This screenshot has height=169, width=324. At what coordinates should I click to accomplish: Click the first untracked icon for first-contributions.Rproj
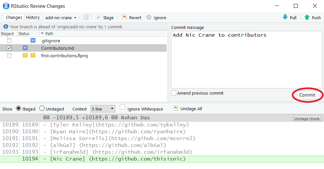coord(25,55)
